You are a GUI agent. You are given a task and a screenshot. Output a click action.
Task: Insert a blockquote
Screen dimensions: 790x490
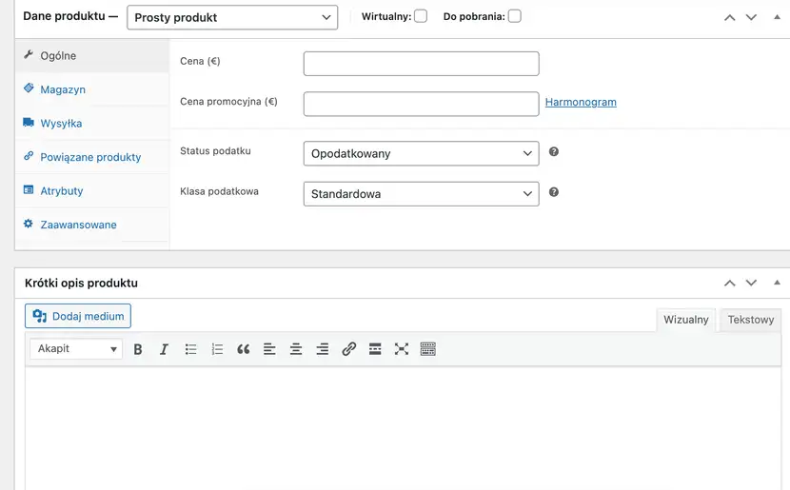tap(244, 349)
